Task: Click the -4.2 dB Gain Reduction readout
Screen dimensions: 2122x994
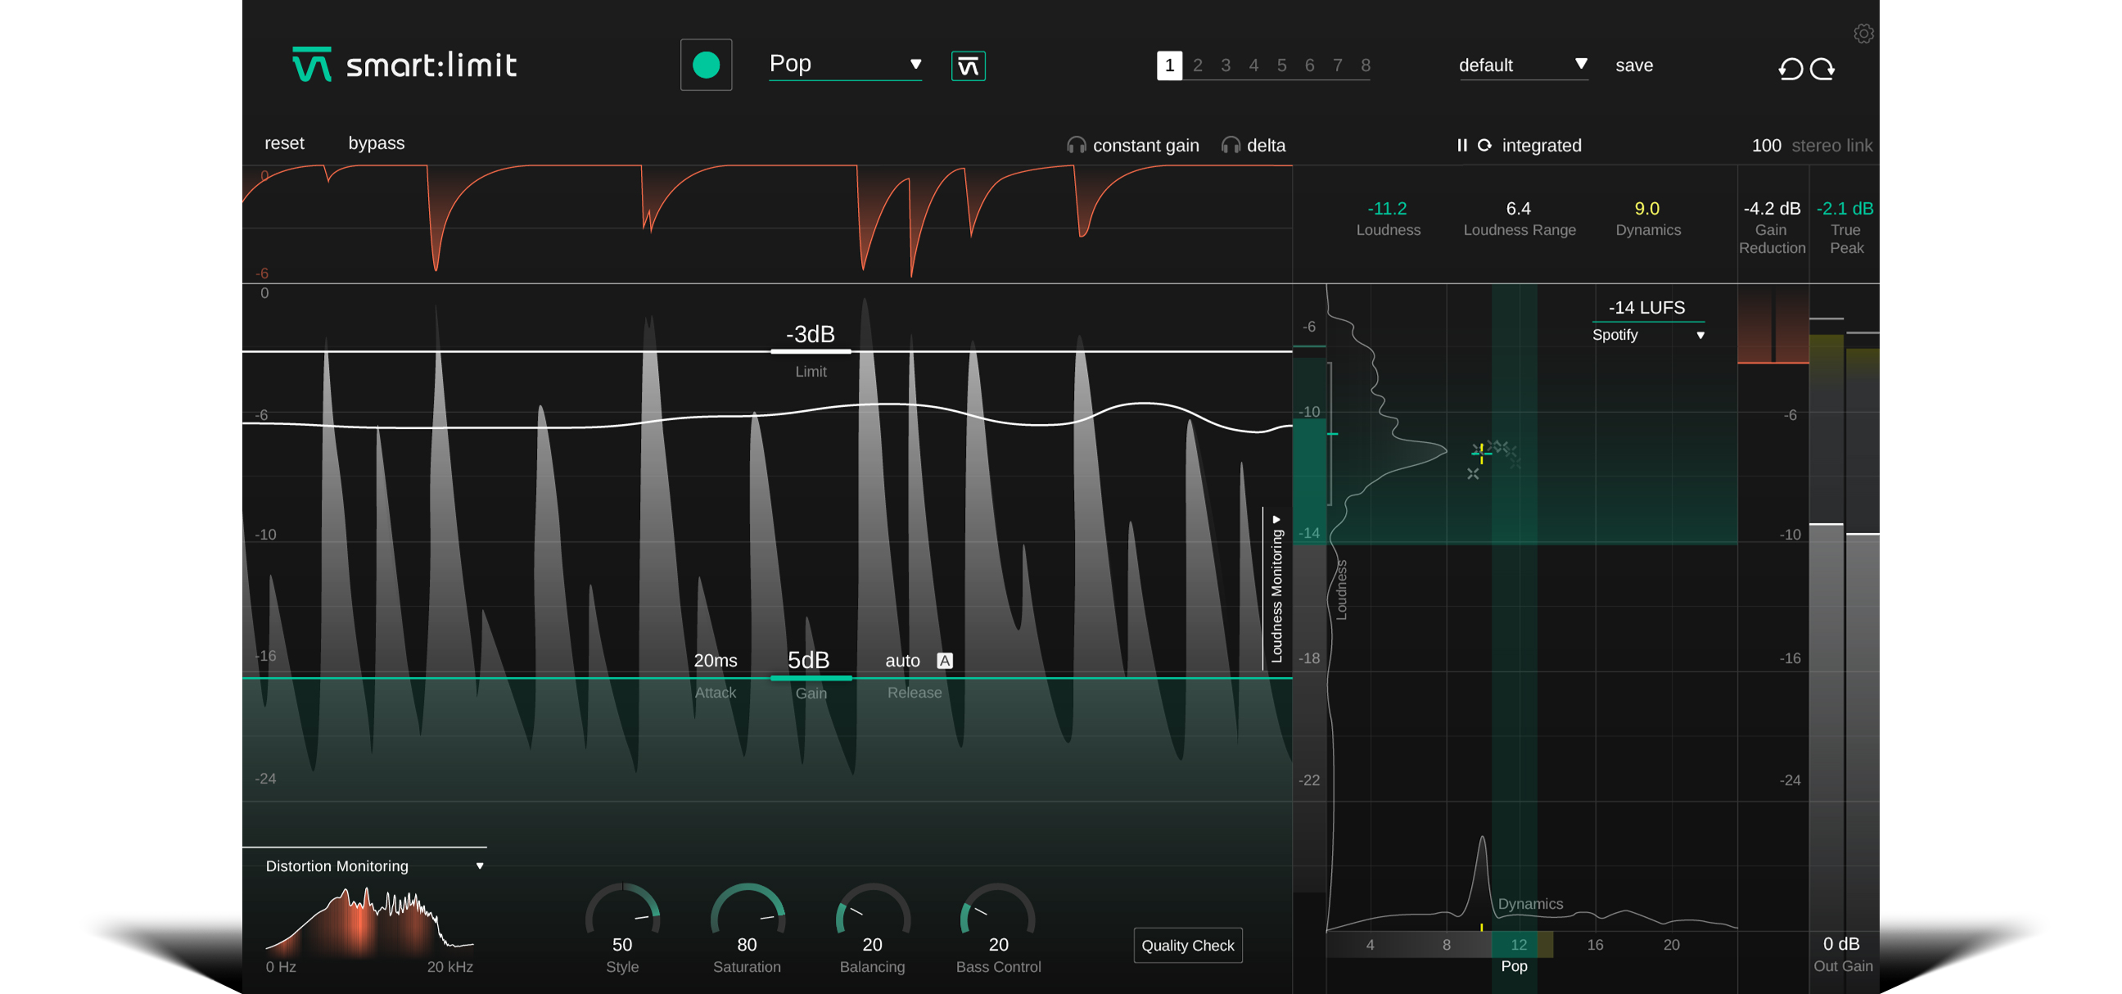Action: point(1772,209)
